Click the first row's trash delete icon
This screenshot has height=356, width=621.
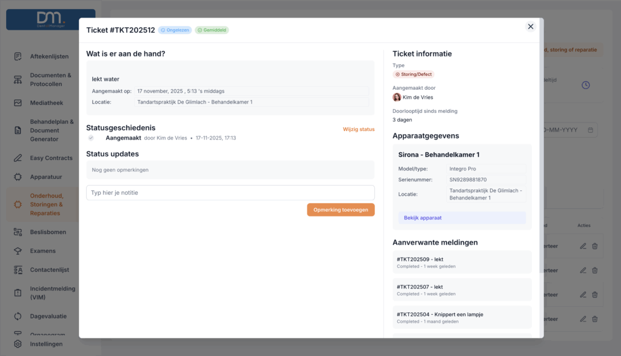pos(594,246)
